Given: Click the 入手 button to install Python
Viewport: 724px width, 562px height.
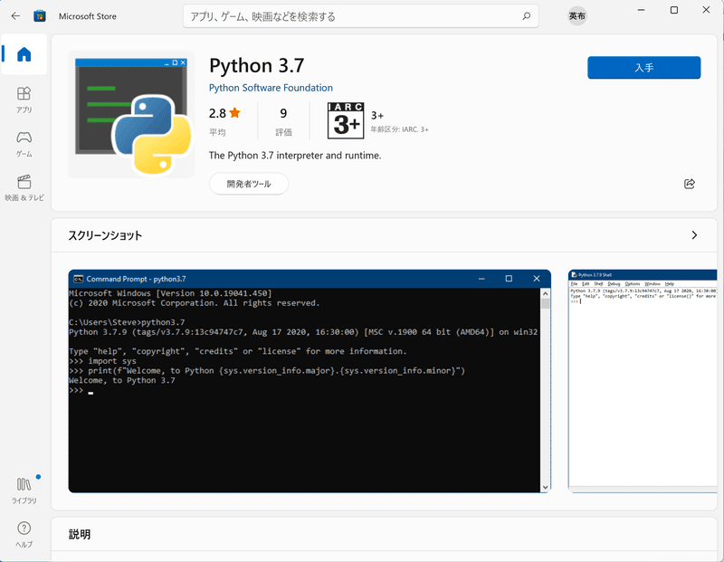Looking at the screenshot, I should click(x=643, y=68).
